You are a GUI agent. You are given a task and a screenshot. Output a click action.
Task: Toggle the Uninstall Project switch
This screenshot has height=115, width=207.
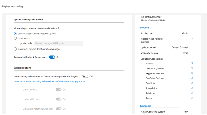pyautogui.click(x=59, y=99)
